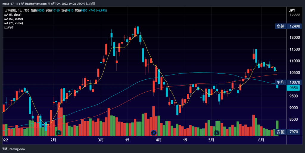Click the 11000 price axis label
This screenshot has height=153, width=305.
click(x=295, y=61)
